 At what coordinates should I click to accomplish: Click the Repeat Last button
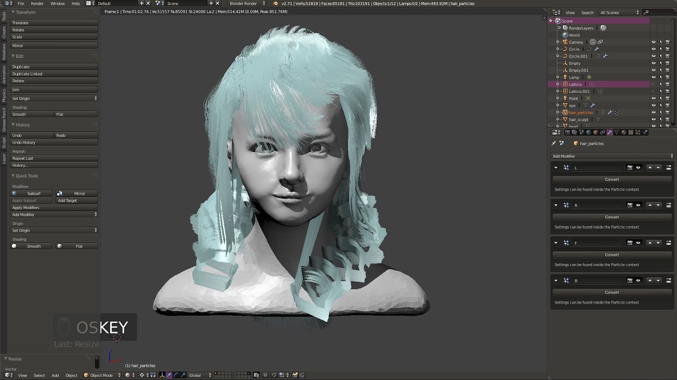54,158
